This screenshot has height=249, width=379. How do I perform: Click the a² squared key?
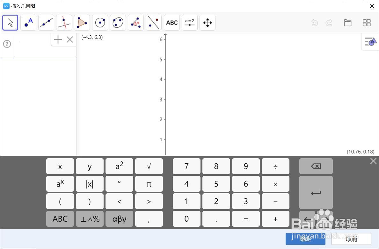pyautogui.click(x=120, y=166)
